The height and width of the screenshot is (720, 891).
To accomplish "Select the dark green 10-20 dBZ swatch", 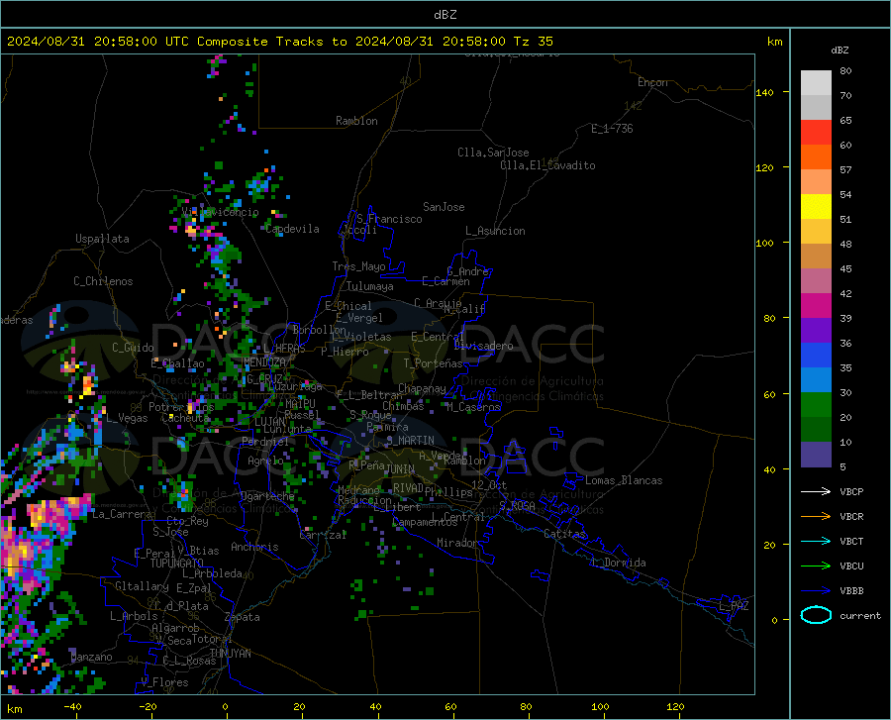I will (816, 430).
